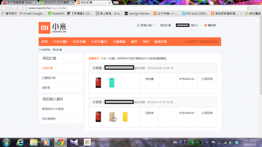Click the volume speaker tray icon
This screenshot has width=262, height=147.
[x=231, y=143]
